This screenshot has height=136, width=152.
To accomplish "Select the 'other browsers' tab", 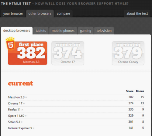I will coord(40,14).
